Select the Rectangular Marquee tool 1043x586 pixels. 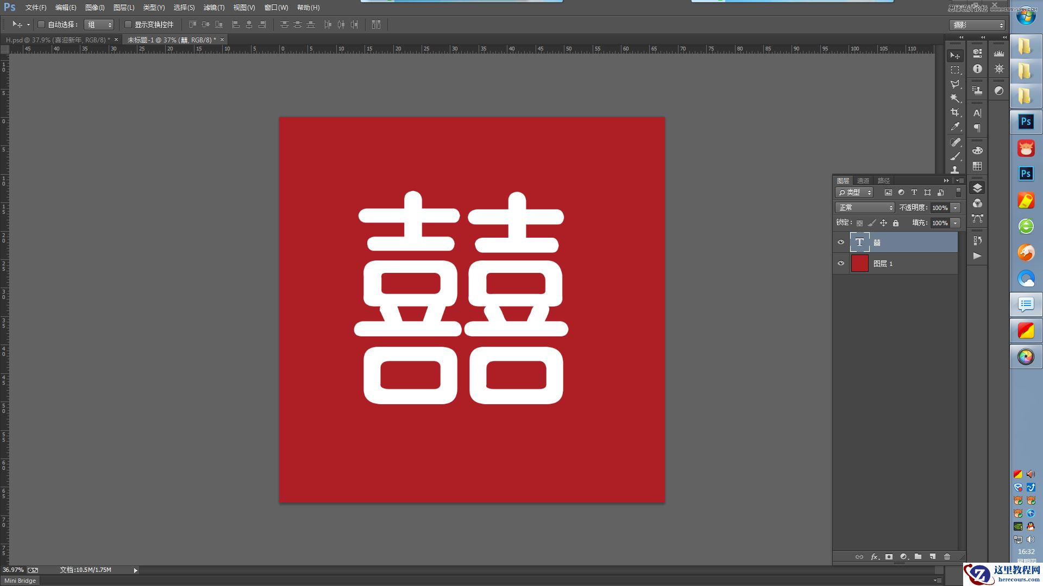[954, 69]
